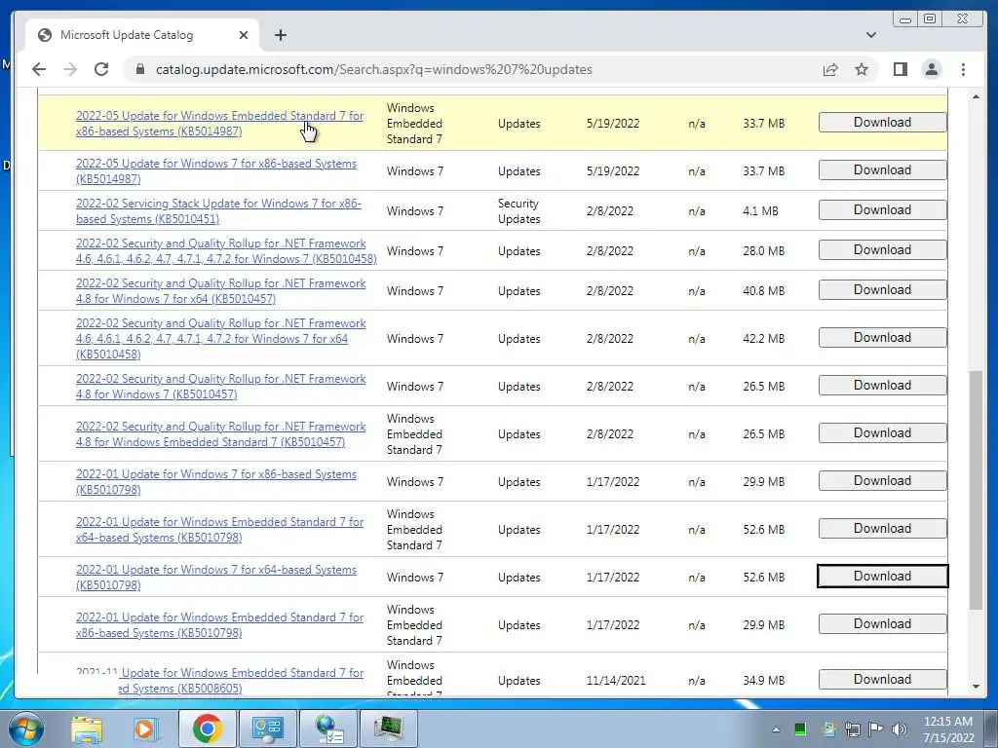The height and width of the screenshot is (748, 998).
Task: Bookmark this page with the star
Action: pos(862,69)
